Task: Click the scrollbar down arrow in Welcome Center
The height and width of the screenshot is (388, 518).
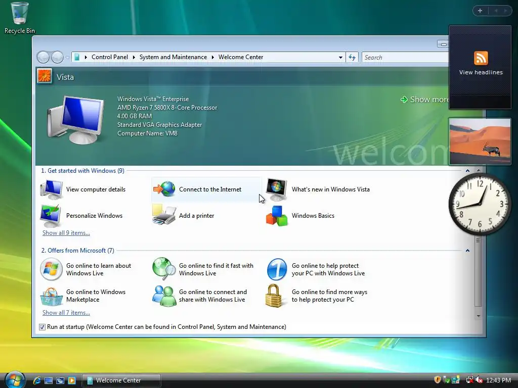Action: click(x=479, y=316)
